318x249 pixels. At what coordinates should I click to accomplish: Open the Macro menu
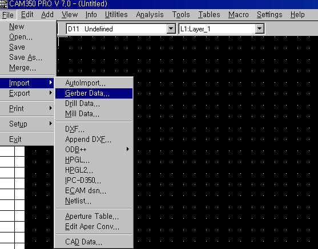click(x=239, y=15)
